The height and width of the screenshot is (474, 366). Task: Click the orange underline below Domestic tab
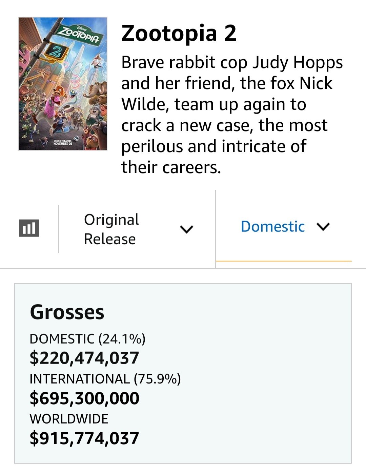tap(283, 261)
